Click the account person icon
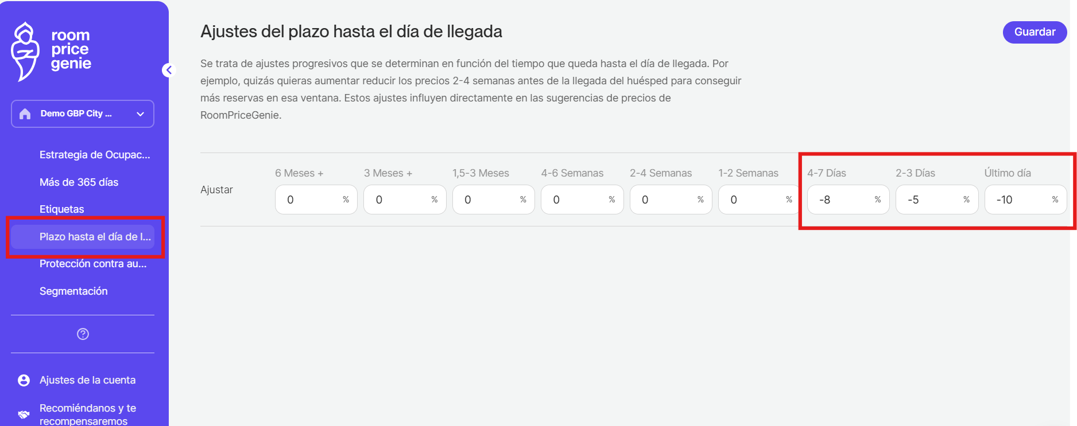The width and height of the screenshot is (1077, 426). [x=24, y=380]
